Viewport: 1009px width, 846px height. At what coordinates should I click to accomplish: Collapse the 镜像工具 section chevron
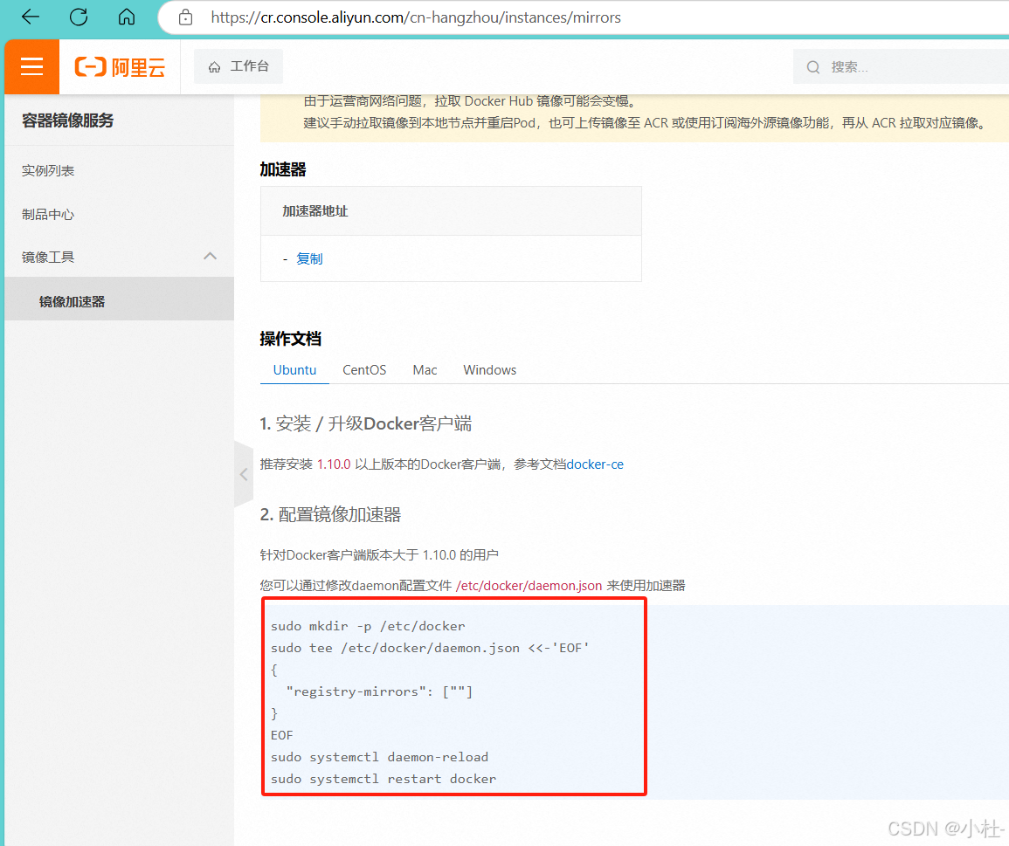tap(211, 256)
